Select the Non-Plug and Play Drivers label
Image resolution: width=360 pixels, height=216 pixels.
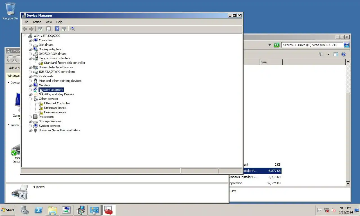coord(56,94)
